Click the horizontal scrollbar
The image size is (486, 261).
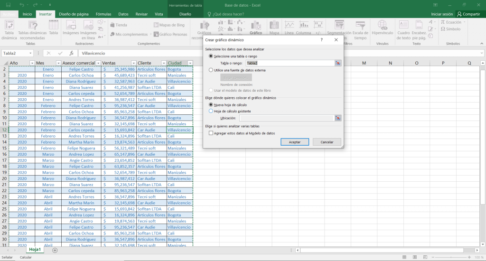tap(382, 250)
